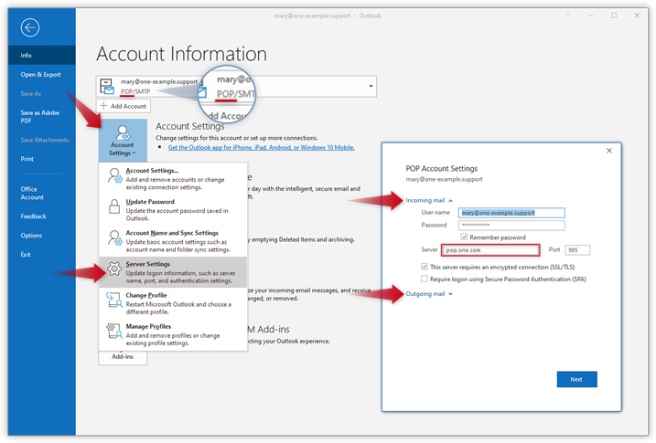The height and width of the screenshot is (443, 656).
Task: Click the Port field showing 995
Action: click(577, 250)
